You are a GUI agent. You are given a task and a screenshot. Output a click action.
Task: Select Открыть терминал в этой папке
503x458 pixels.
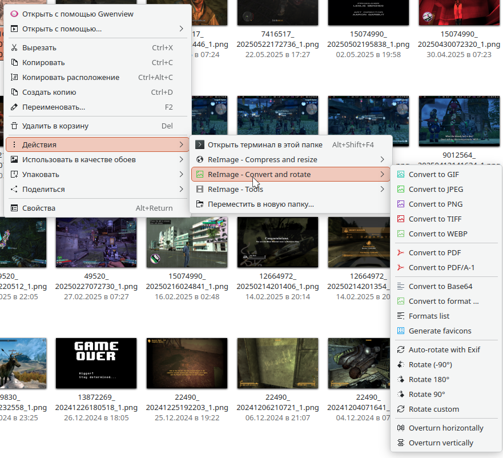pyautogui.click(x=291, y=144)
